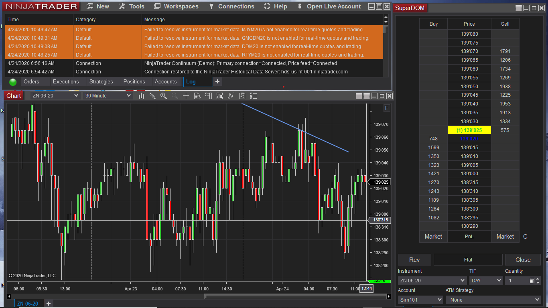Image resolution: width=548 pixels, height=308 pixels.
Task: Add a new chart tab beside ZN 06-20
Action: pyautogui.click(x=48, y=304)
